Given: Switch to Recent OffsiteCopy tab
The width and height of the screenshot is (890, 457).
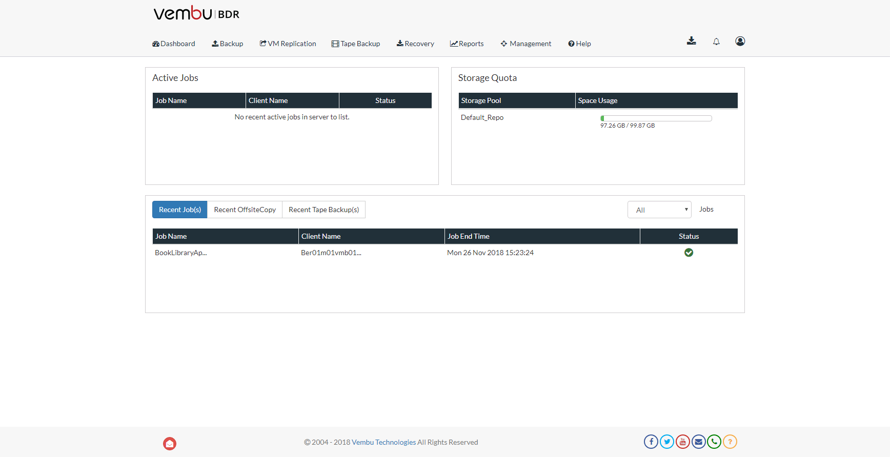Looking at the screenshot, I should (x=245, y=210).
